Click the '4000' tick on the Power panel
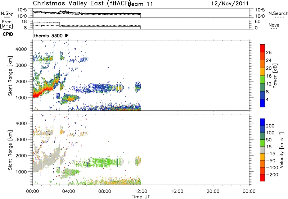 click(x=21, y=49)
